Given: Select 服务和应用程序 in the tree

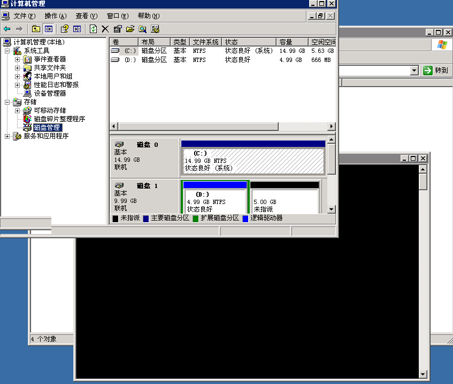Looking at the screenshot, I should 46,136.
